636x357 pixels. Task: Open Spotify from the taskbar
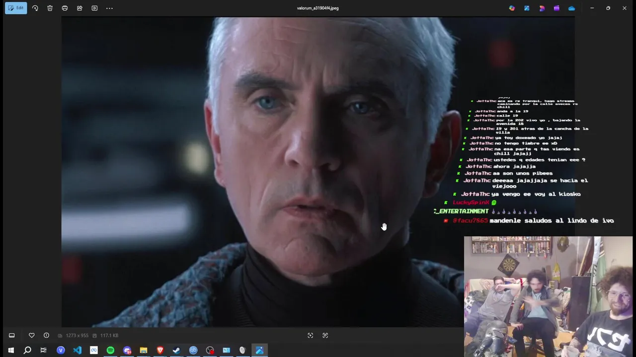110,350
